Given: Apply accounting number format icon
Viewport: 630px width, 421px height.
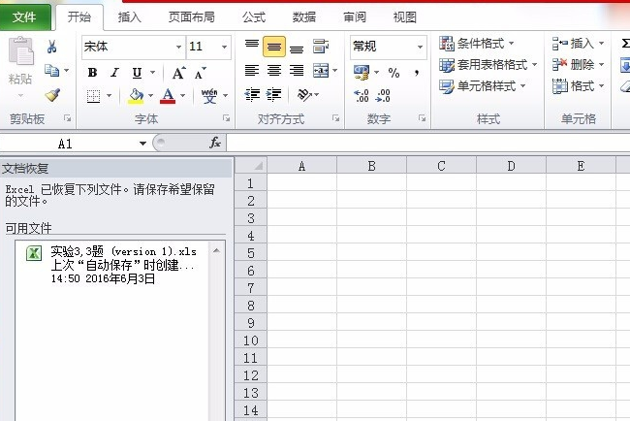Looking at the screenshot, I should click(362, 73).
